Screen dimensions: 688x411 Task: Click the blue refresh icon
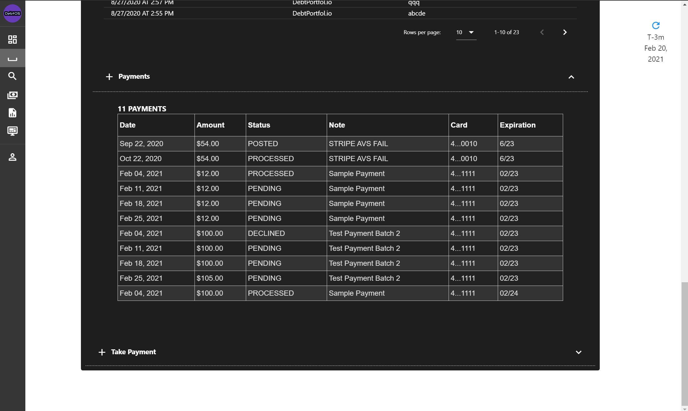coord(656,25)
